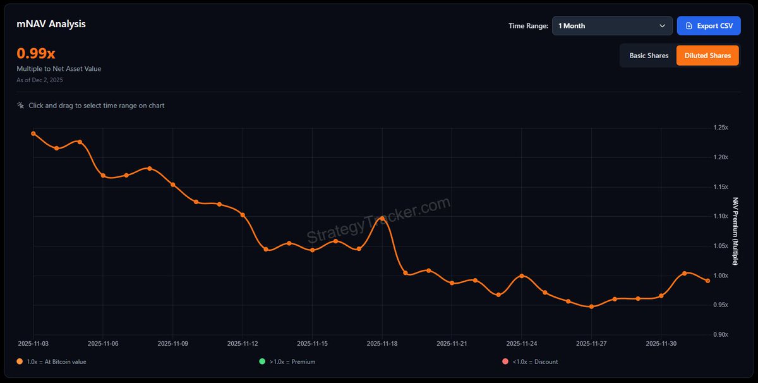Screen dimensions: 758x383
Task: Click the chevron arrow in Time Range dropdown
Action: click(x=662, y=26)
